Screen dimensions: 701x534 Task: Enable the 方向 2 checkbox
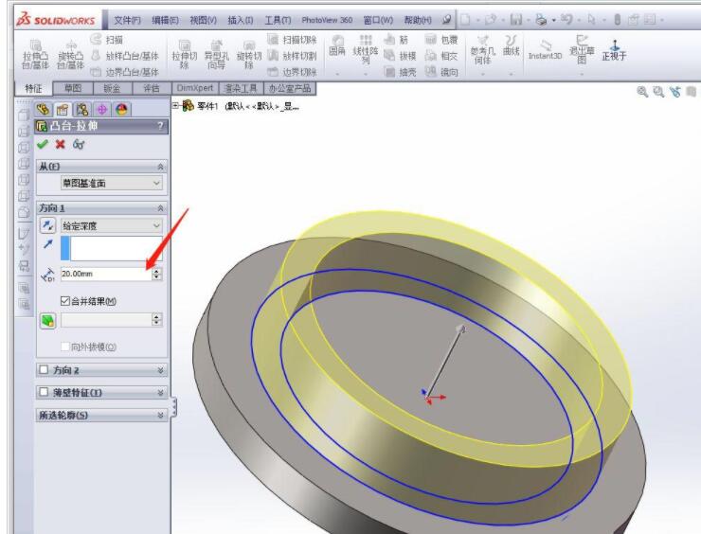tap(44, 370)
